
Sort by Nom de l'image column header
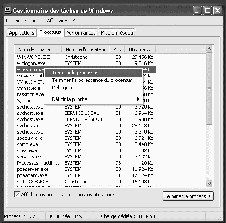click(x=38, y=49)
